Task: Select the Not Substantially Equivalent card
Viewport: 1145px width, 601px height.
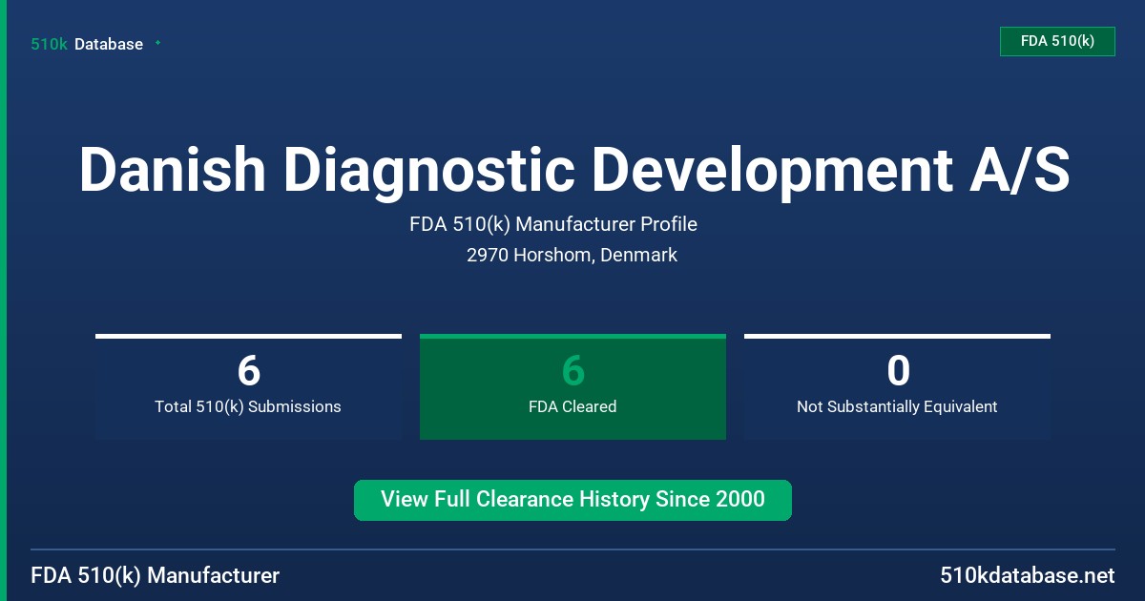Action: click(x=897, y=386)
